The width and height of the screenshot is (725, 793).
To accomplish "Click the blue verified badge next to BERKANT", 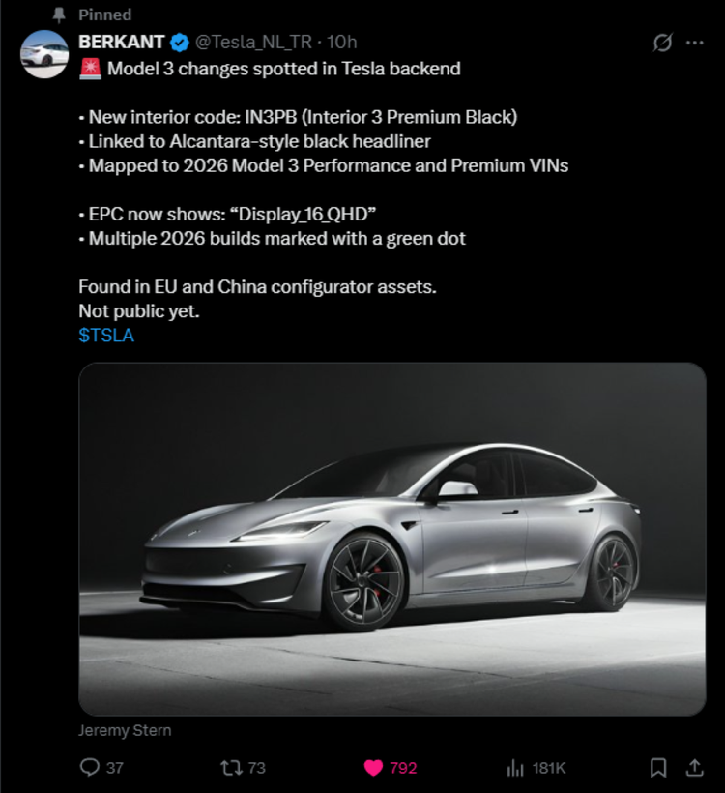I will [180, 43].
